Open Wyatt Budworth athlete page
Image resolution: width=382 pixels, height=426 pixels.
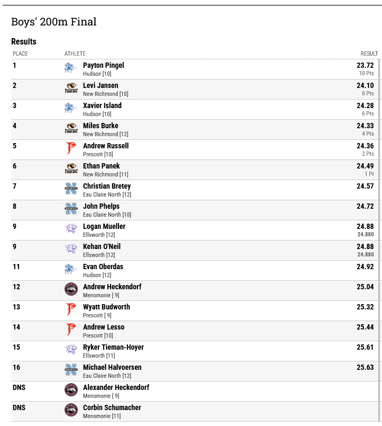[x=106, y=307]
